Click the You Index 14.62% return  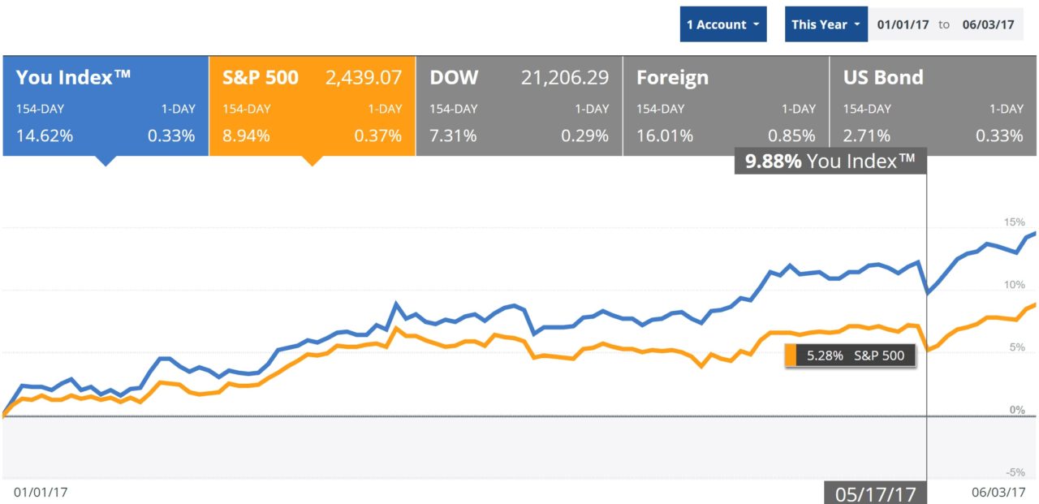click(x=45, y=136)
